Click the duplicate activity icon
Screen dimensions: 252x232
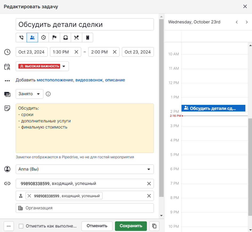pyautogui.click(x=154, y=226)
